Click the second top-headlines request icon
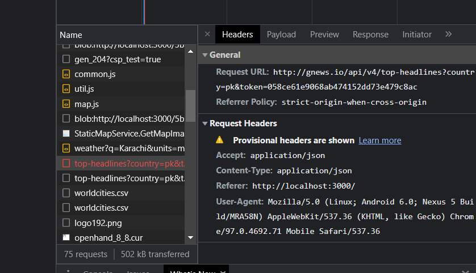Screen dimensions: 476x273 (66, 178)
